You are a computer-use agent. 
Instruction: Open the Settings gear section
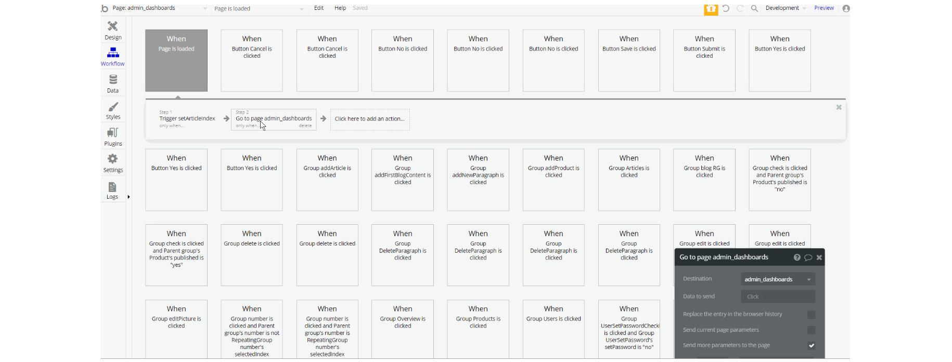pyautogui.click(x=113, y=163)
